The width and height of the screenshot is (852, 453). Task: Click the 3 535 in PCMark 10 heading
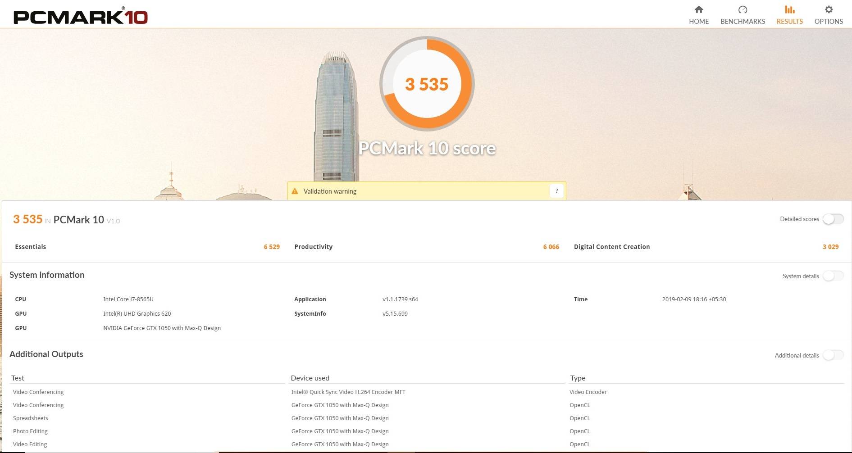(66, 219)
